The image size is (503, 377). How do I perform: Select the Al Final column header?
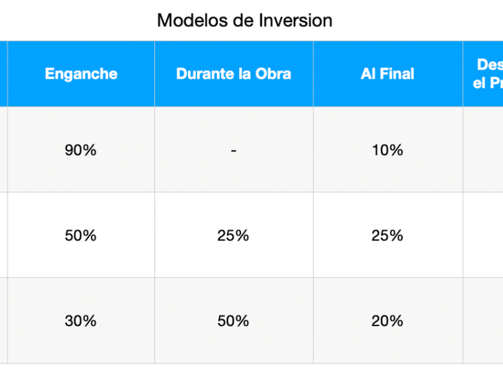[387, 74]
